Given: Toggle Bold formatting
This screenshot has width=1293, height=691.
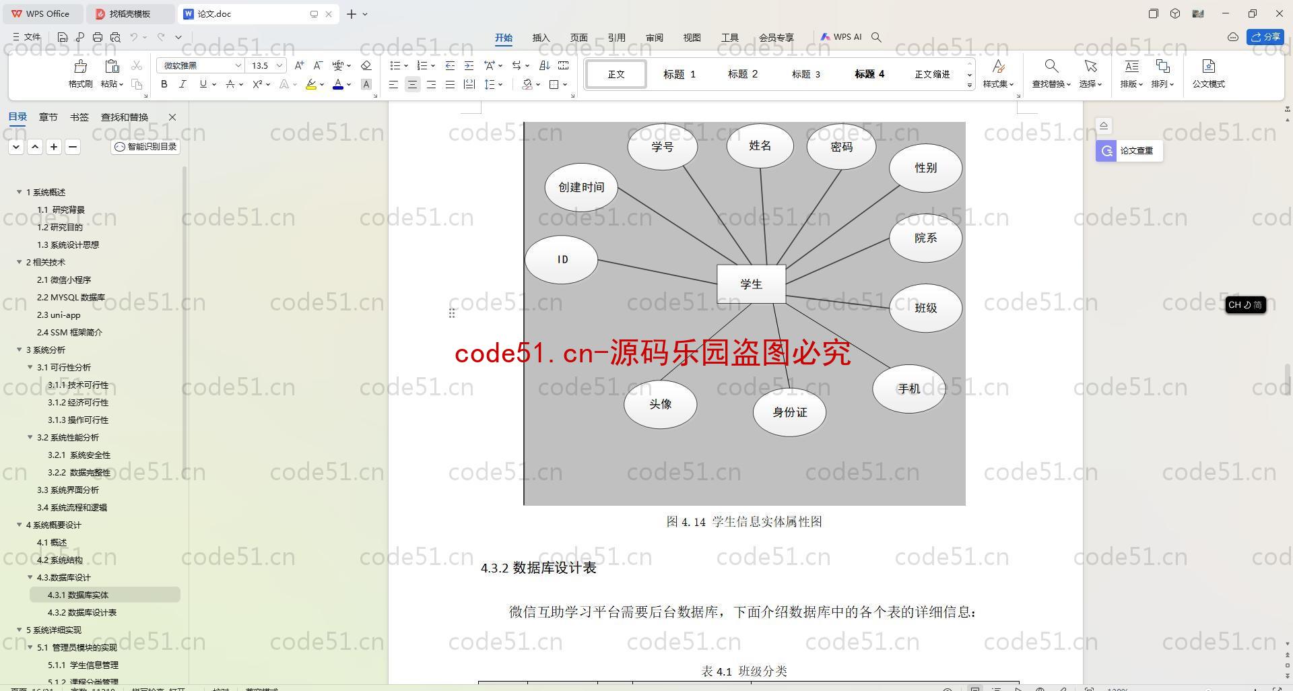Looking at the screenshot, I should point(164,84).
